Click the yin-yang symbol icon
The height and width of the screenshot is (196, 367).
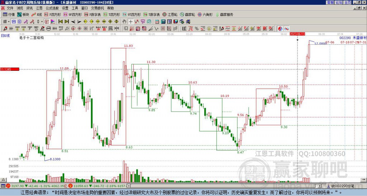coord(280,29)
